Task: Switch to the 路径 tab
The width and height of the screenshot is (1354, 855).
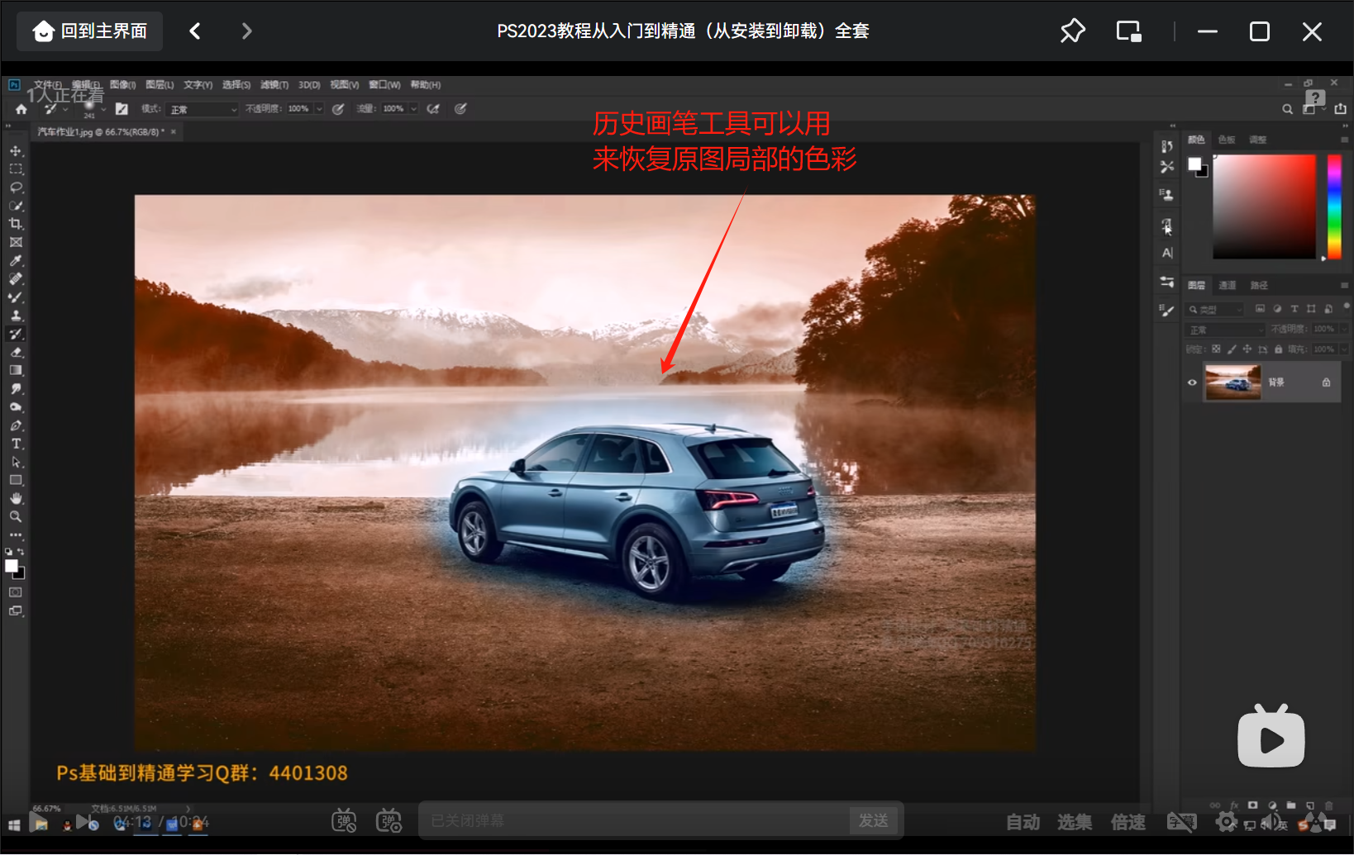Action: click(1259, 285)
